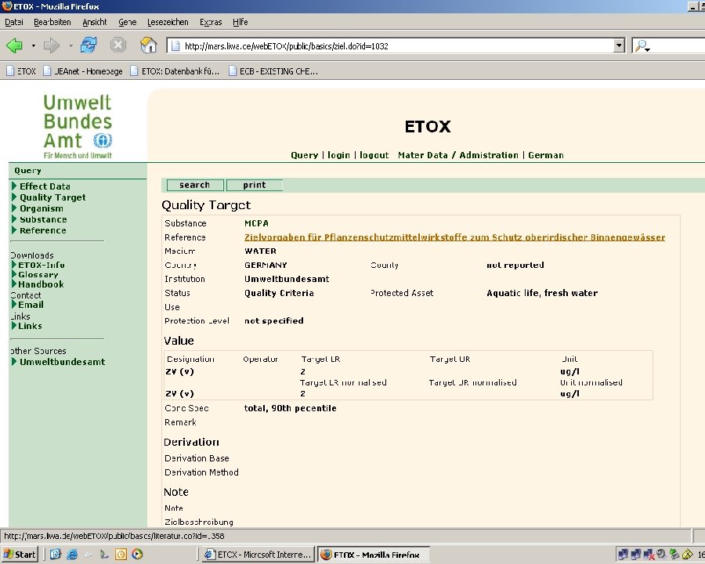The height and width of the screenshot is (564, 705).
Task: Open the Bearbeiten menu
Action: [x=52, y=22]
